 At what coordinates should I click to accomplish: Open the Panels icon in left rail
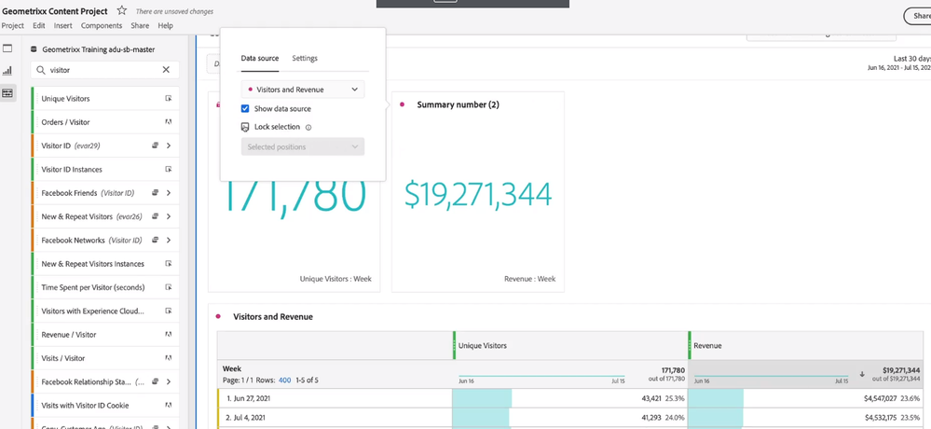(x=7, y=48)
